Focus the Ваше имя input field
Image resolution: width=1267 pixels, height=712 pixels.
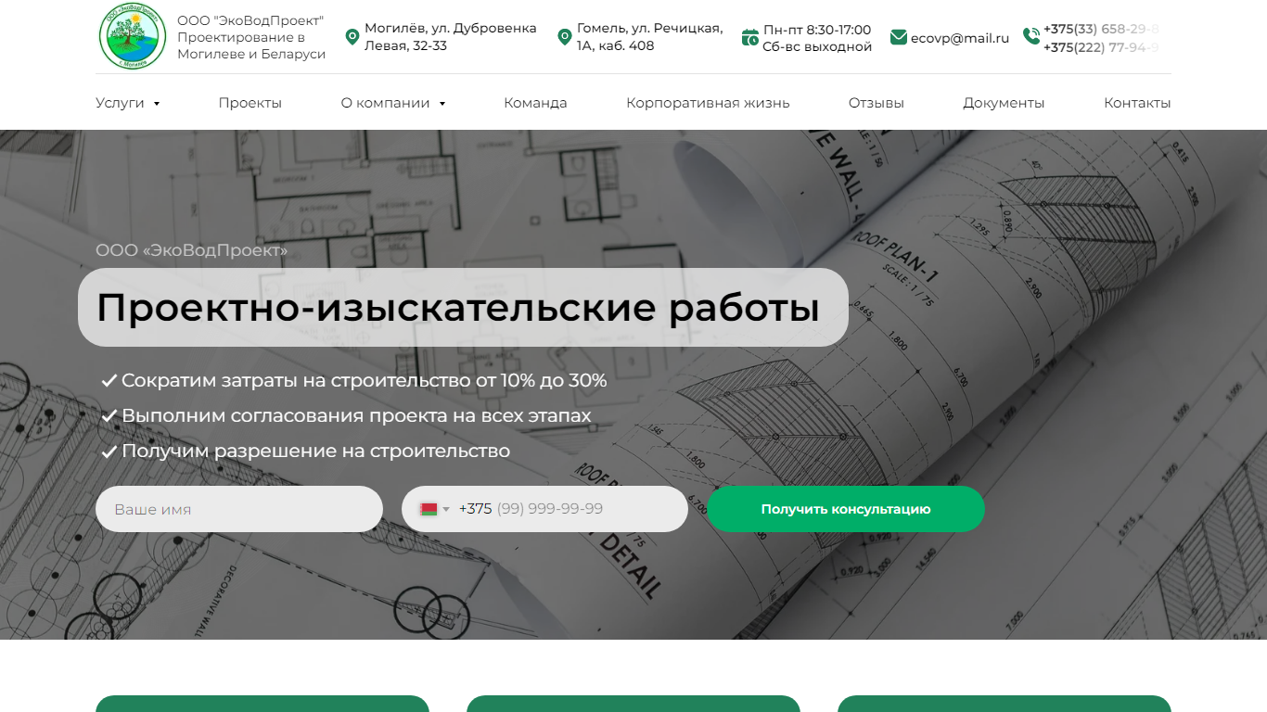pyautogui.click(x=239, y=509)
